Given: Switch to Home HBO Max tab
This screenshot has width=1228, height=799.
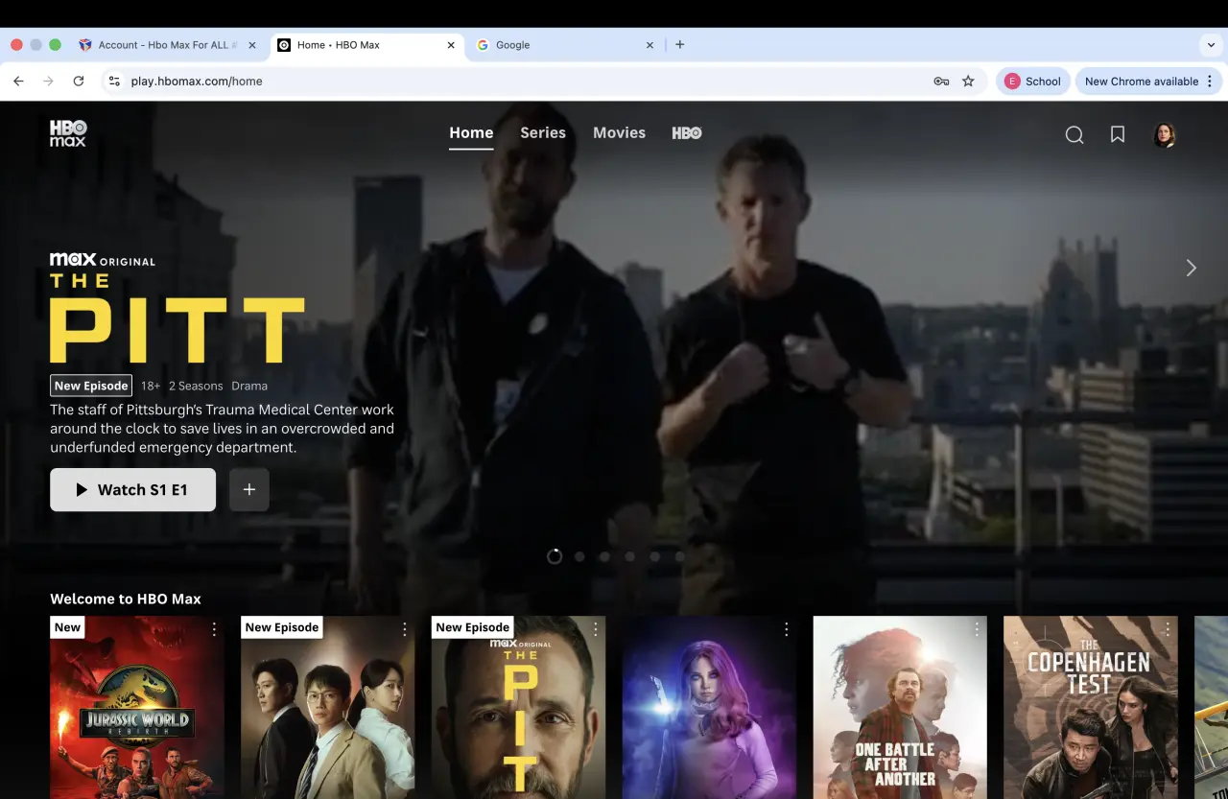Looking at the screenshot, I should 366,45.
